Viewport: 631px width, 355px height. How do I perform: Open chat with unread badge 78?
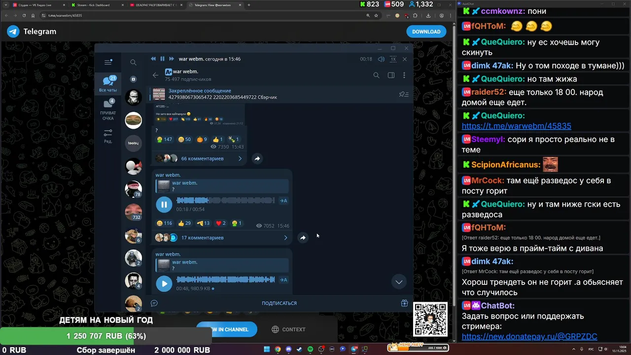coord(133,189)
